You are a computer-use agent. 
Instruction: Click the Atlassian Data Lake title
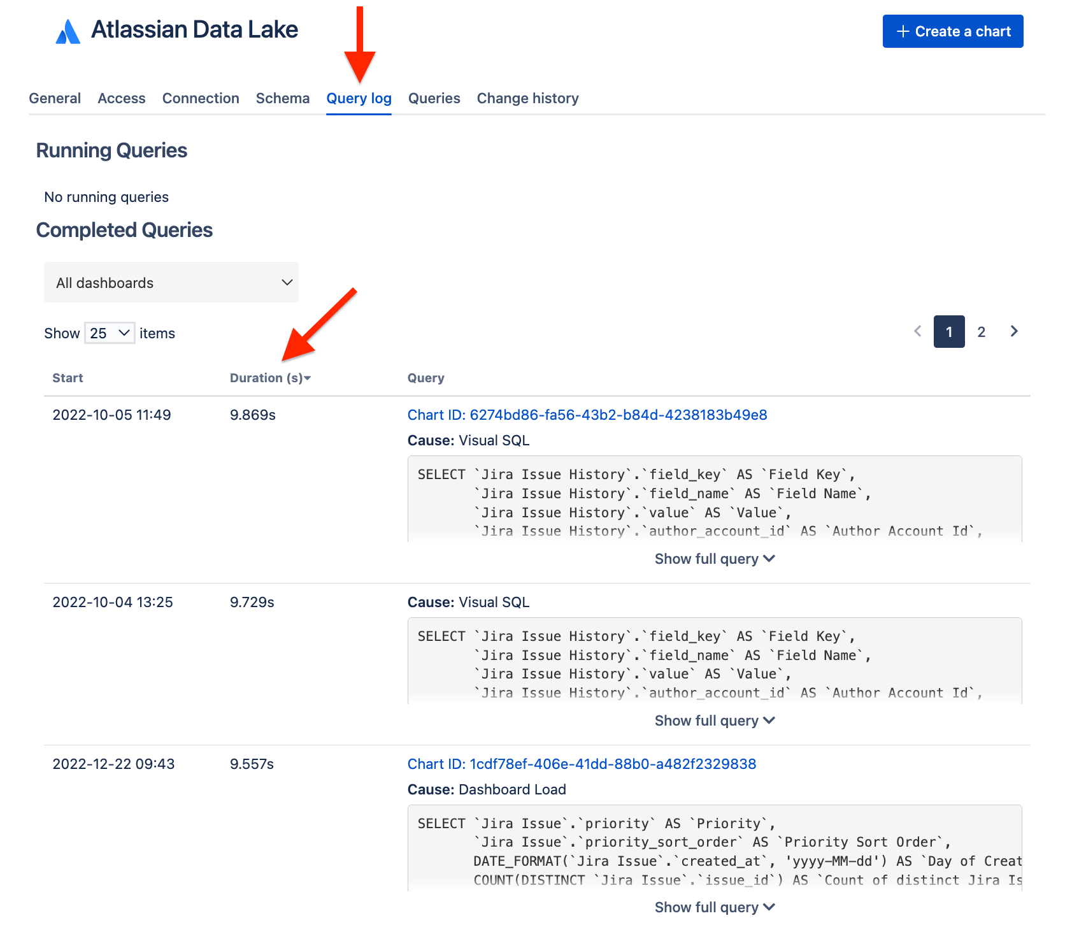[194, 30]
